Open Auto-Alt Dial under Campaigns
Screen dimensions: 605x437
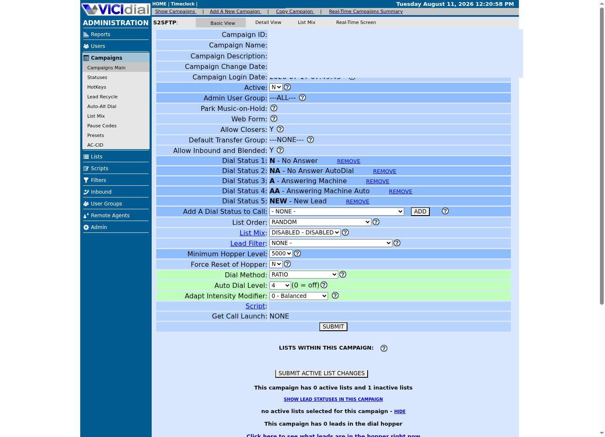click(x=102, y=106)
